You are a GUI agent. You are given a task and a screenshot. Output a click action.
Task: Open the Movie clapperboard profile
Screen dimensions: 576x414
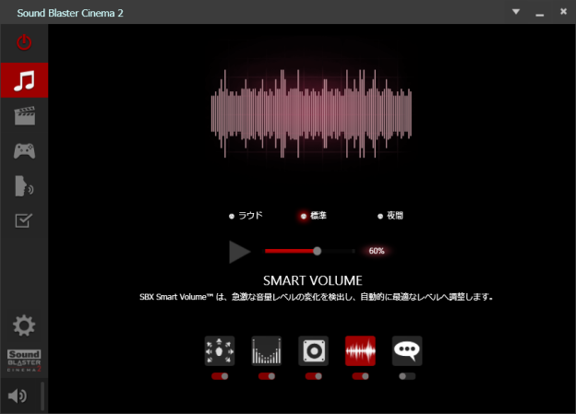point(25,115)
